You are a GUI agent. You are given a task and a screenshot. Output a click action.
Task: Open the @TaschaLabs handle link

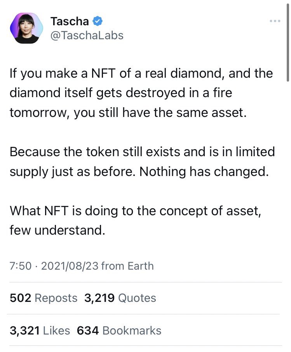pos(87,35)
